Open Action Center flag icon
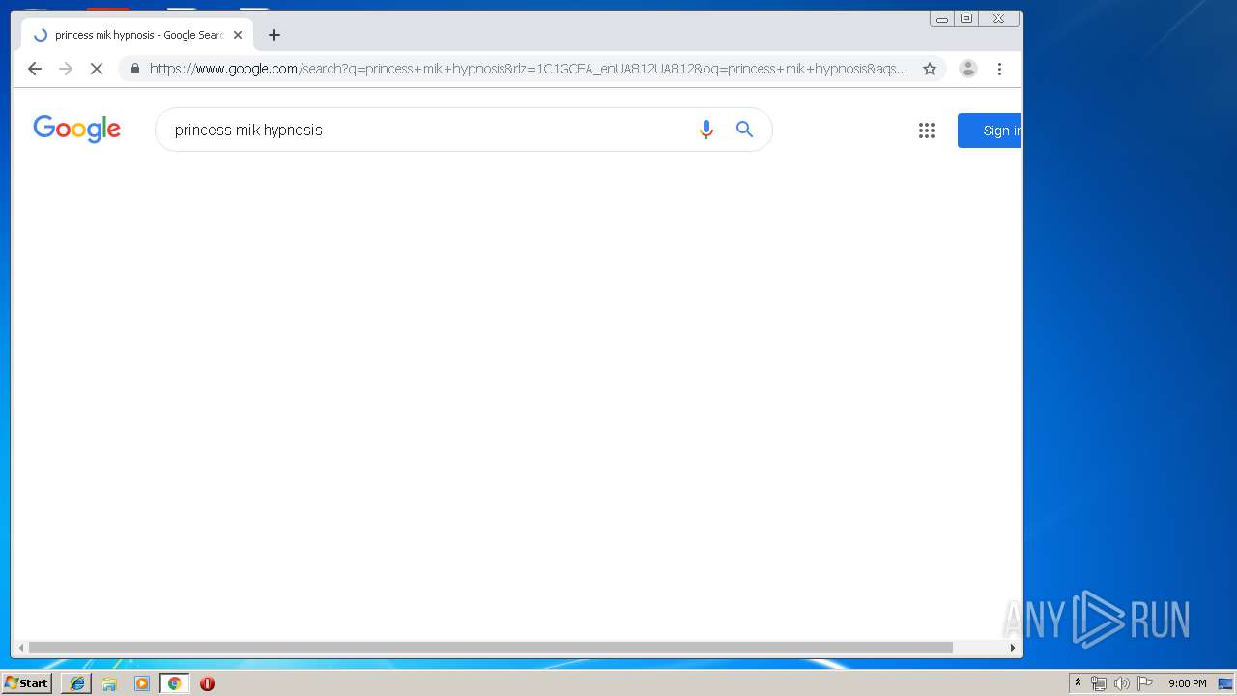This screenshot has height=696, width=1237. point(1145,683)
